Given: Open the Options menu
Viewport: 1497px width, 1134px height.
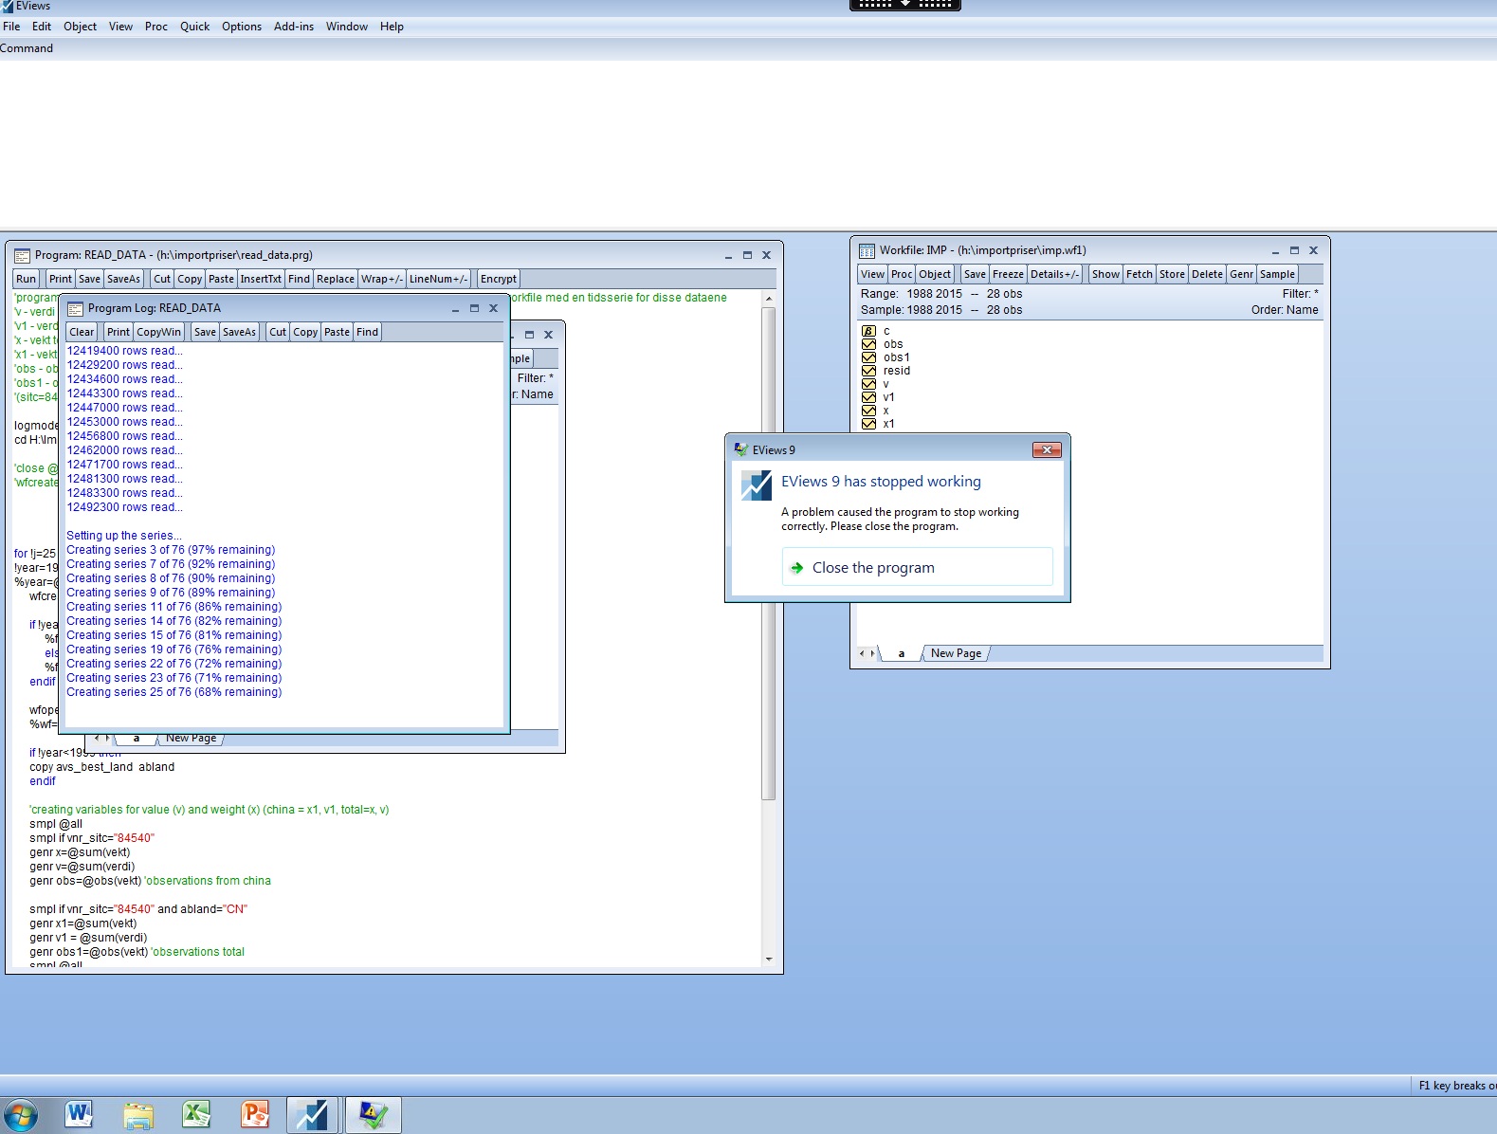Looking at the screenshot, I should click(x=242, y=27).
